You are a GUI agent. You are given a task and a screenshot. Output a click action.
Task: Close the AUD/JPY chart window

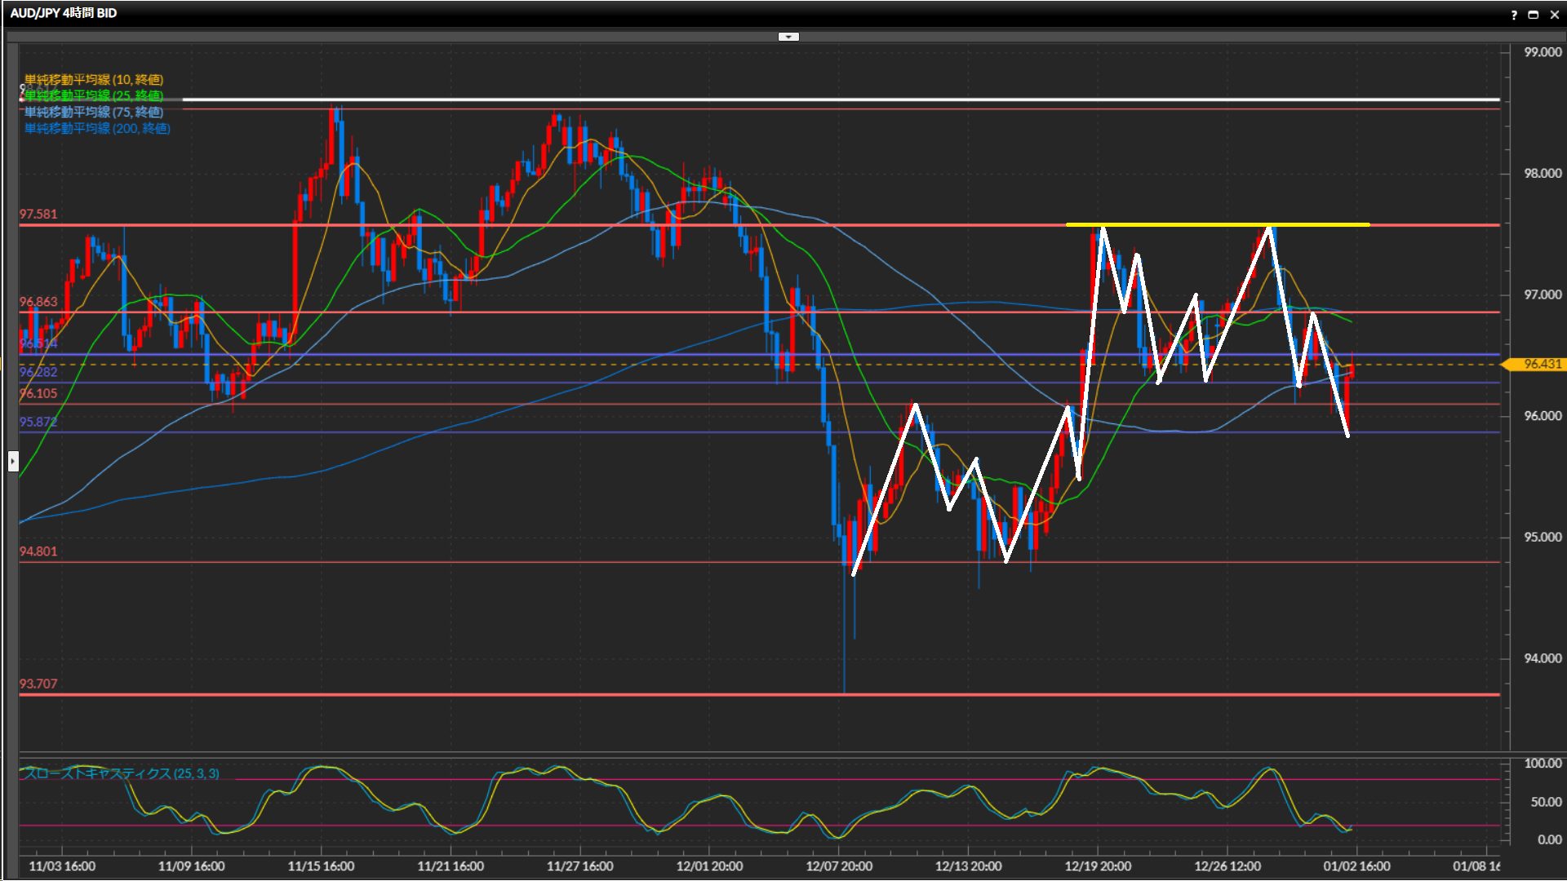pos(1554,15)
